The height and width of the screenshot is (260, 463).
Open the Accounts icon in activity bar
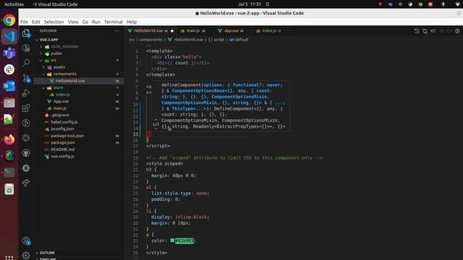click(x=26, y=240)
